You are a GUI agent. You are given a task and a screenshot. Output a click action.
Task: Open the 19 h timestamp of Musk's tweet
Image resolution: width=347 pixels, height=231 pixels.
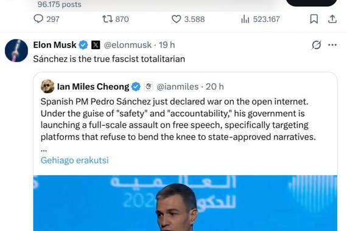pyautogui.click(x=167, y=45)
